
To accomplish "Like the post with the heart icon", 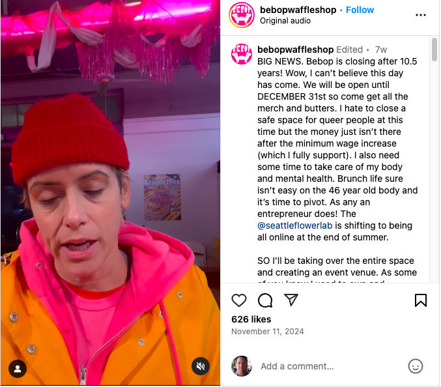I will click(239, 300).
